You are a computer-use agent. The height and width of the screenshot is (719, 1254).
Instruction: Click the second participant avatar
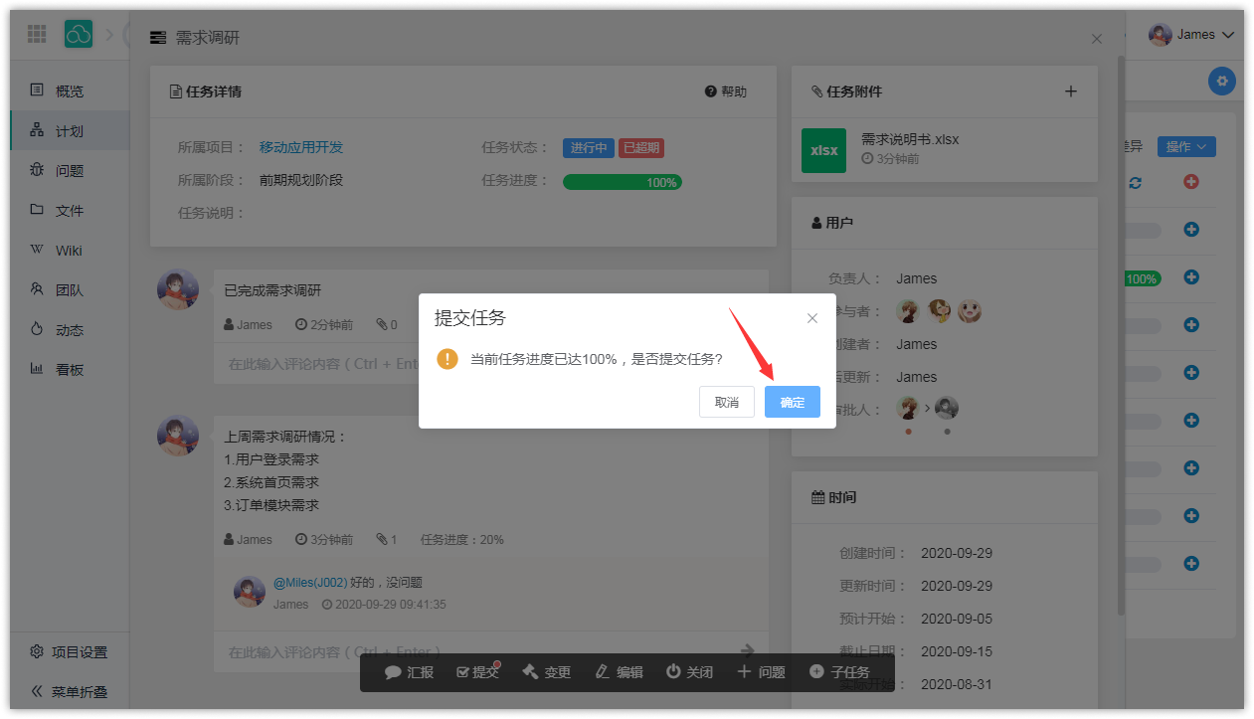click(939, 311)
